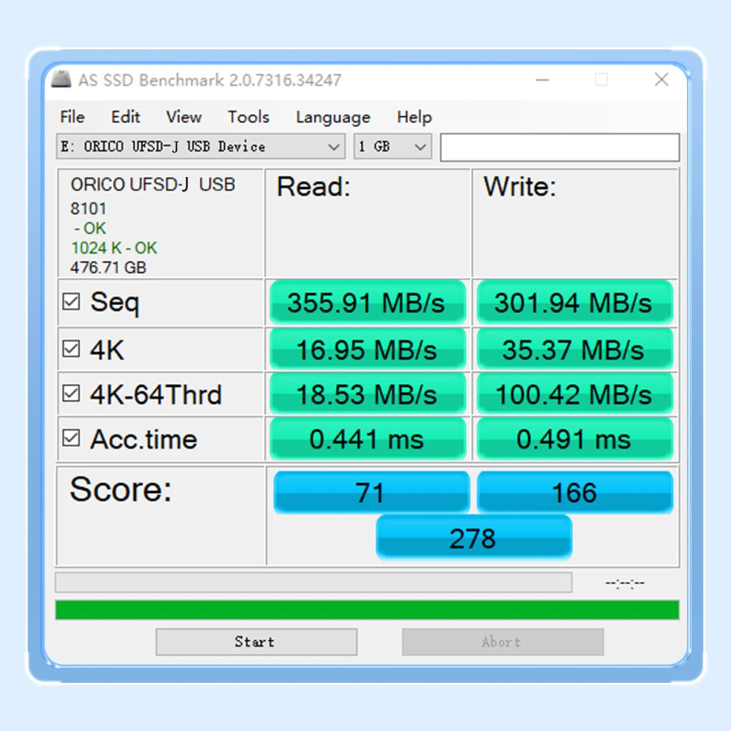The image size is (731, 731).
Task: Toggle the 4K test checkbox
Action: pos(71,349)
